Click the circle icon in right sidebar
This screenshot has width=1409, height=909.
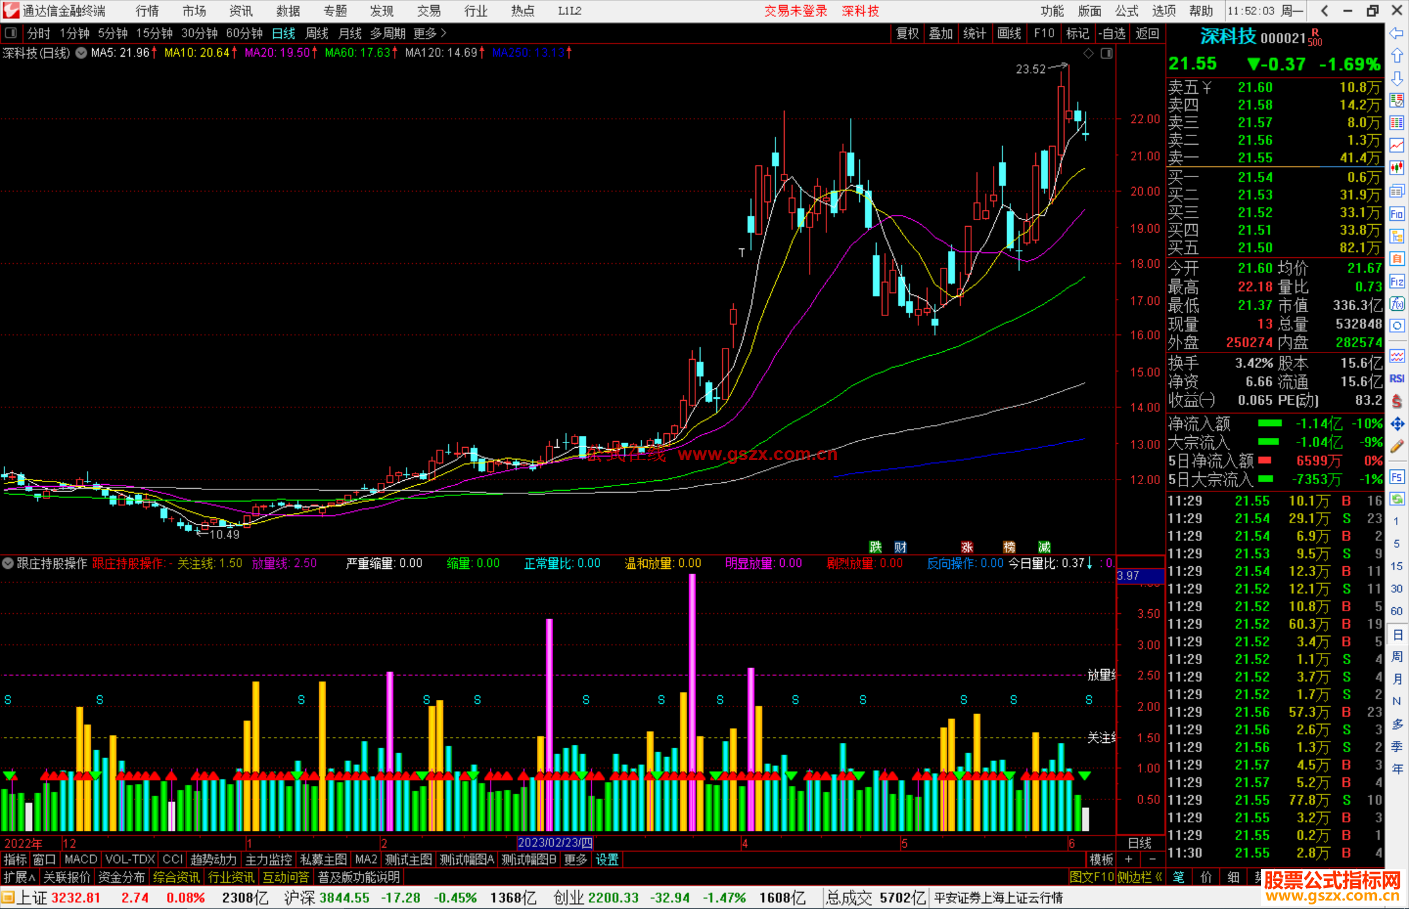(x=1397, y=326)
